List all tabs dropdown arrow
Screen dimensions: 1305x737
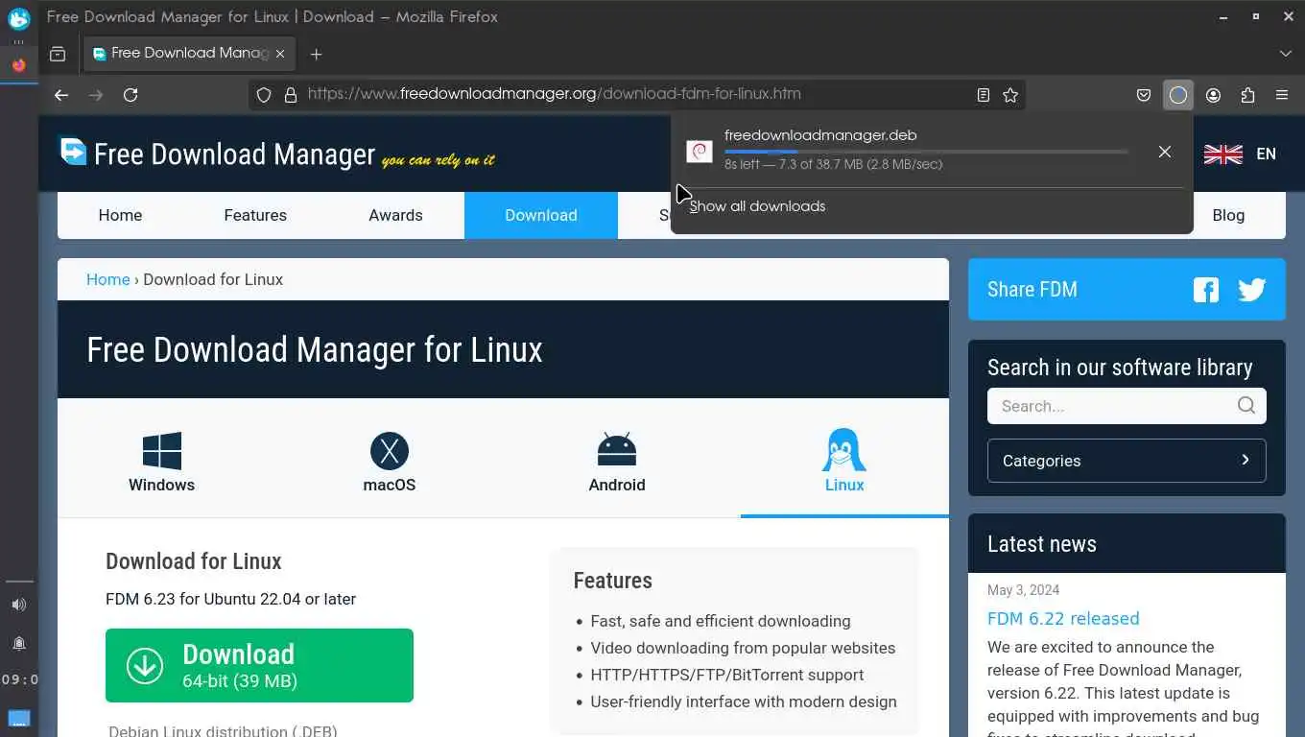pos(1286,54)
